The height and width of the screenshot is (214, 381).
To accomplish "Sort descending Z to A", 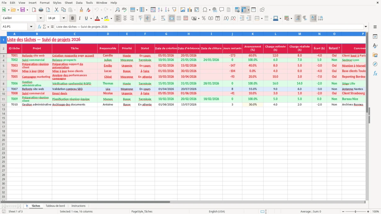I will [167, 10].
